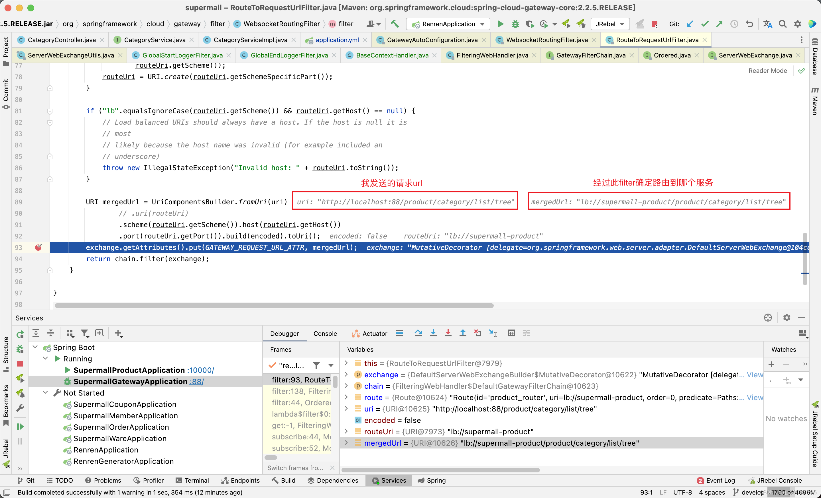Click the Build project hammer icon

pos(395,24)
